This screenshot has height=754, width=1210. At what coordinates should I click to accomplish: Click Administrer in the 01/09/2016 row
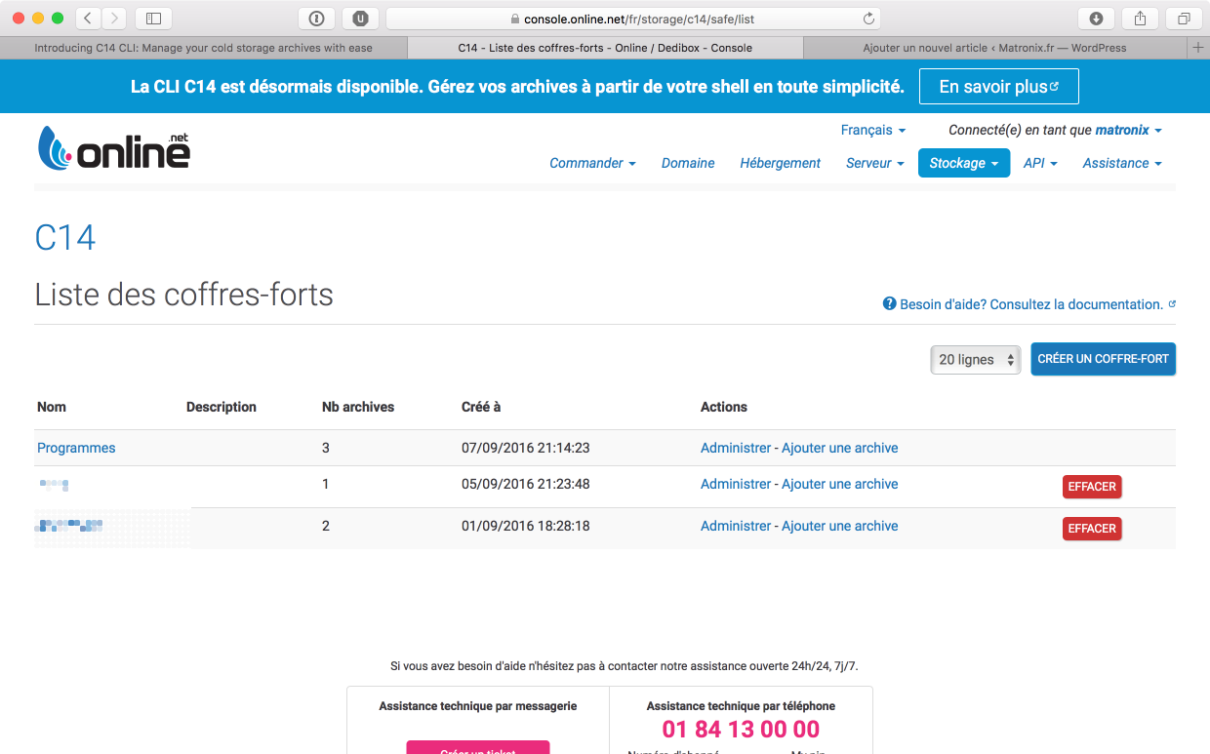[736, 526]
